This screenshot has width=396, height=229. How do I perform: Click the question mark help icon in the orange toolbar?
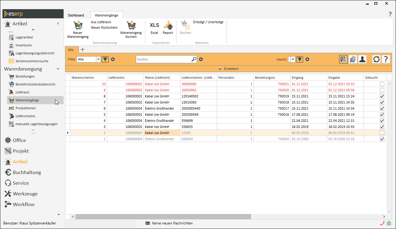click(386, 59)
